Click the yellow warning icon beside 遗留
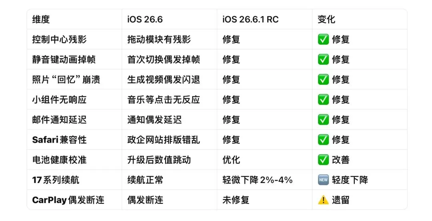 tap(323, 200)
